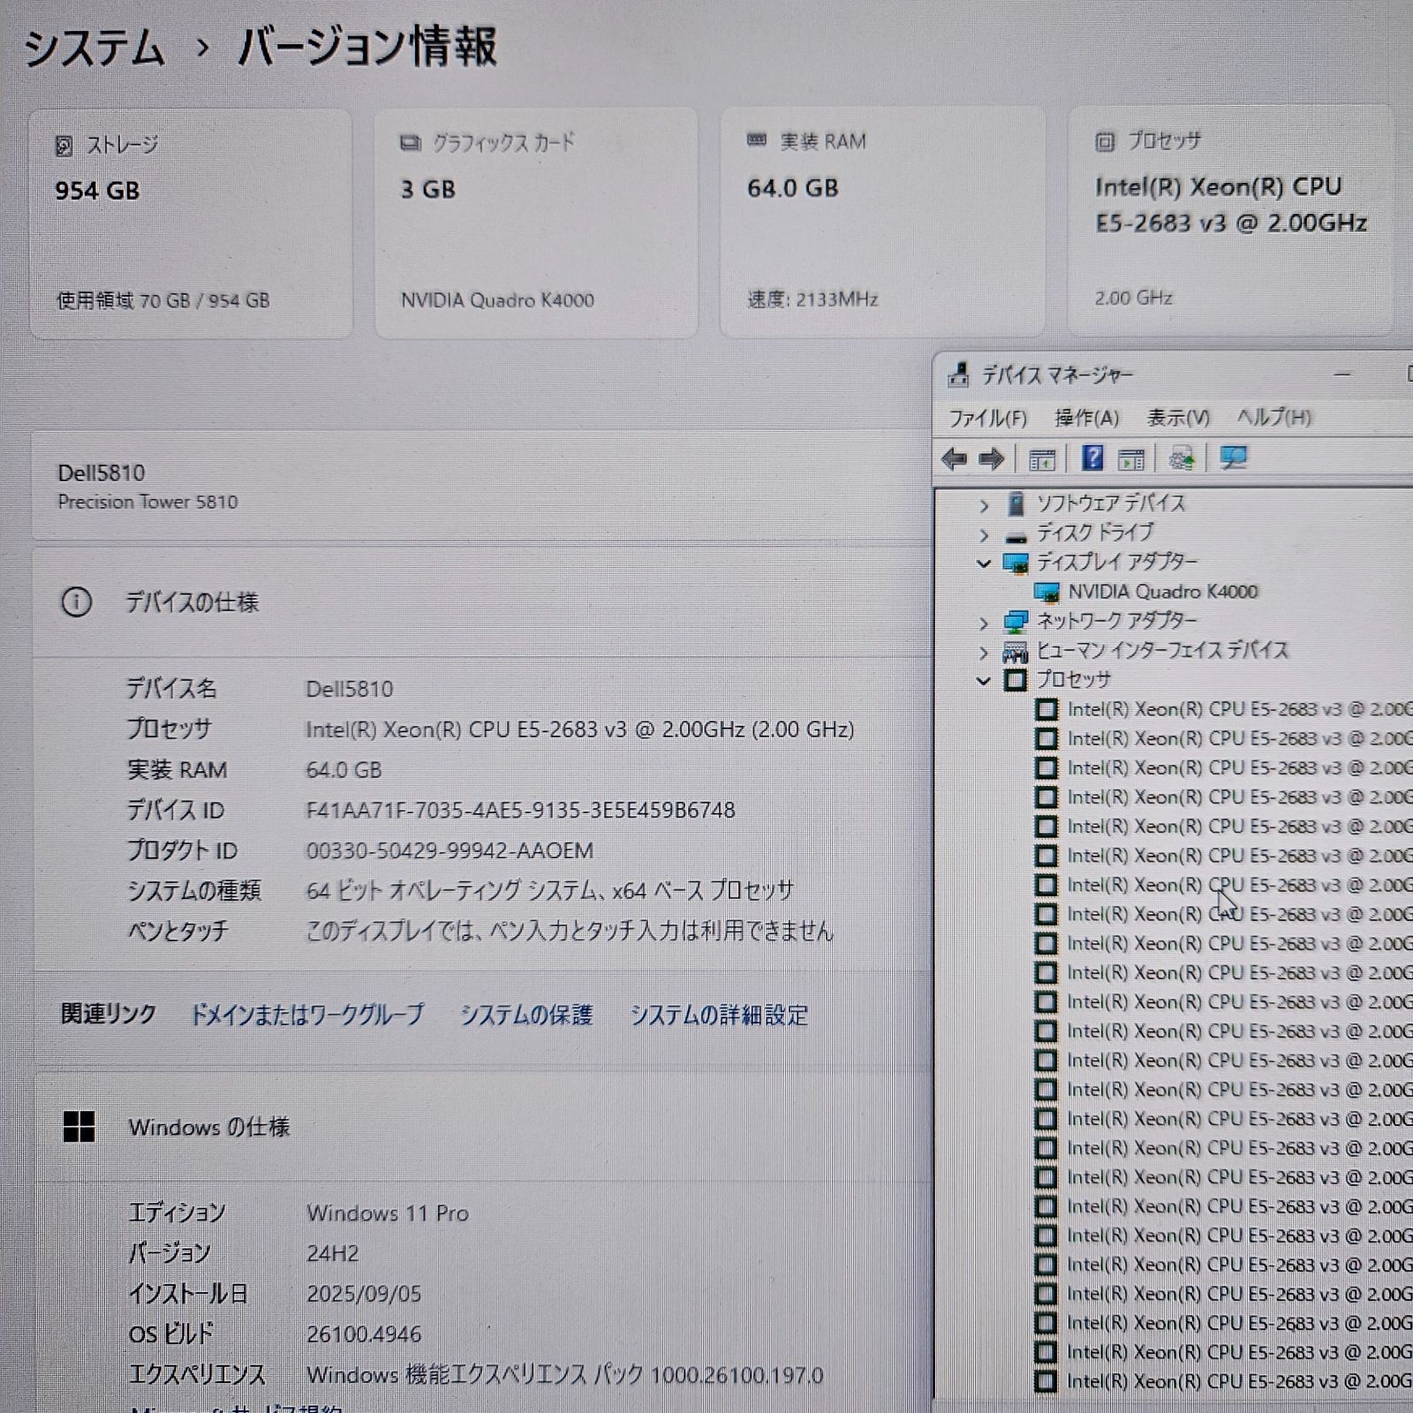Open the ドメインまたはワークグループ link
This screenshot has width=1413, height=1413.
point(306,1015)
